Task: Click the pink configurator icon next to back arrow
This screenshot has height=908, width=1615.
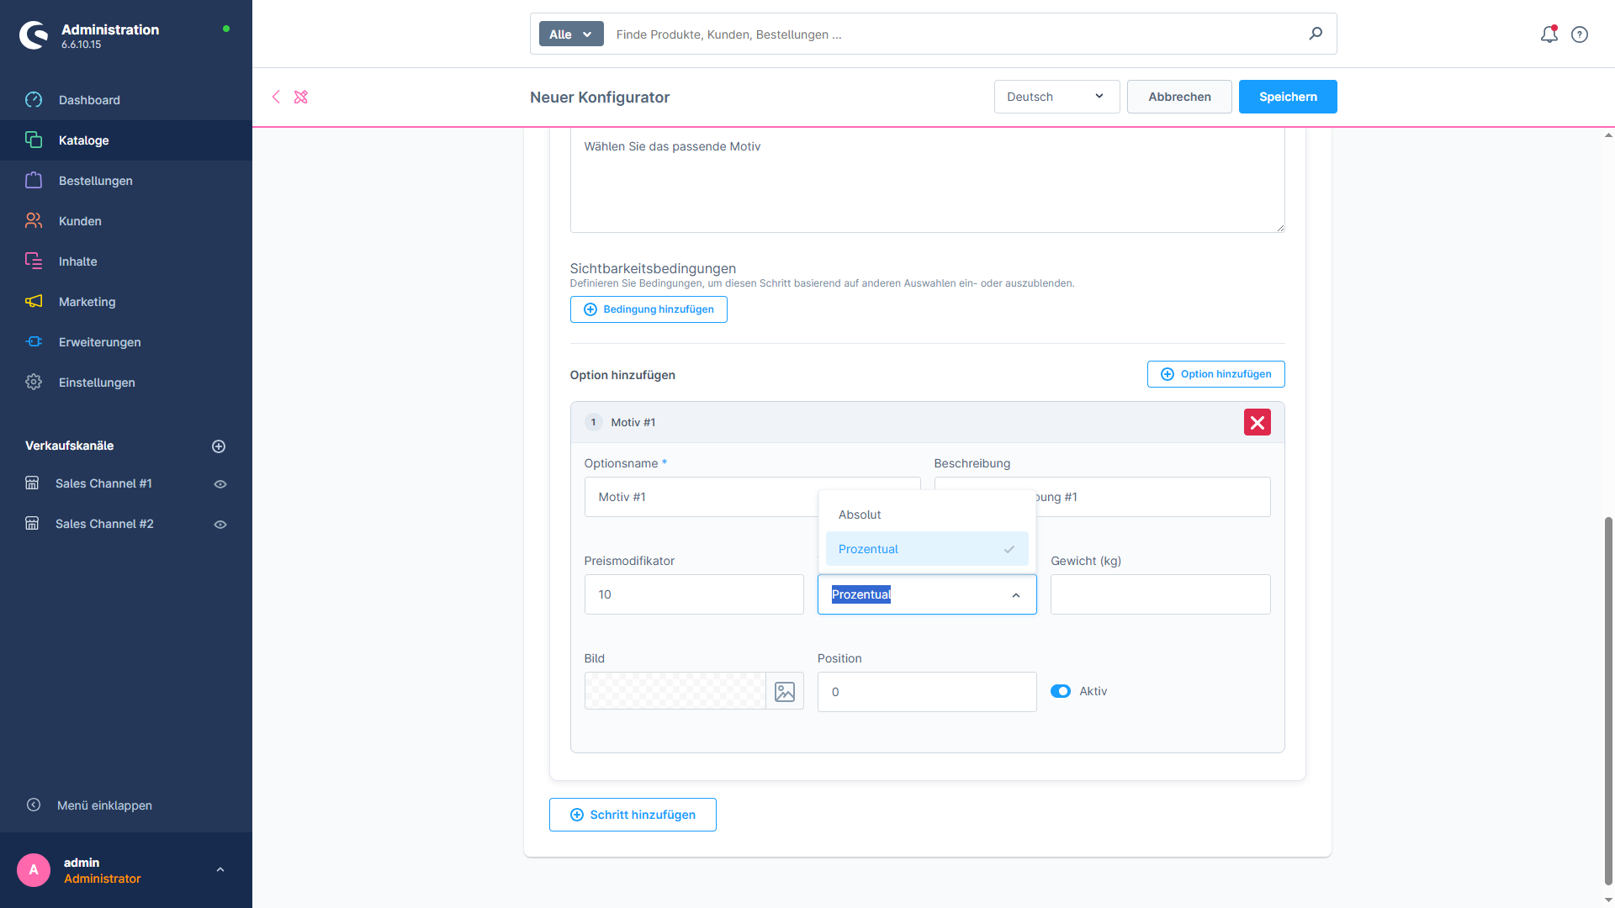Action: coord(301,97)
